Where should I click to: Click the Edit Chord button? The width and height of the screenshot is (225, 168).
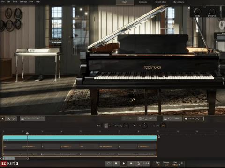click(x=129, y=119)
